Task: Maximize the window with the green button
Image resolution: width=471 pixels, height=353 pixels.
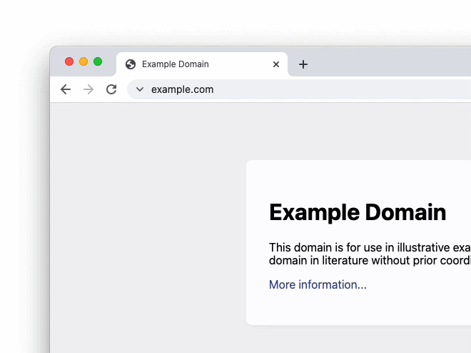Action: pyautogui.click(x=98, y=61)
